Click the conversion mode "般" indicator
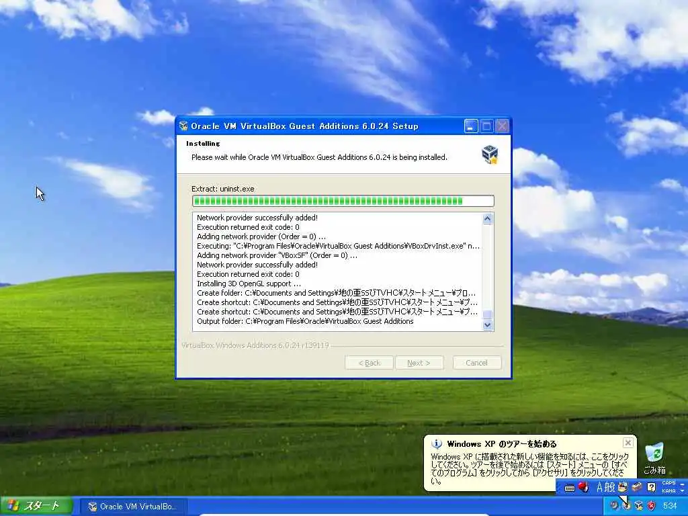 point(610,487)
